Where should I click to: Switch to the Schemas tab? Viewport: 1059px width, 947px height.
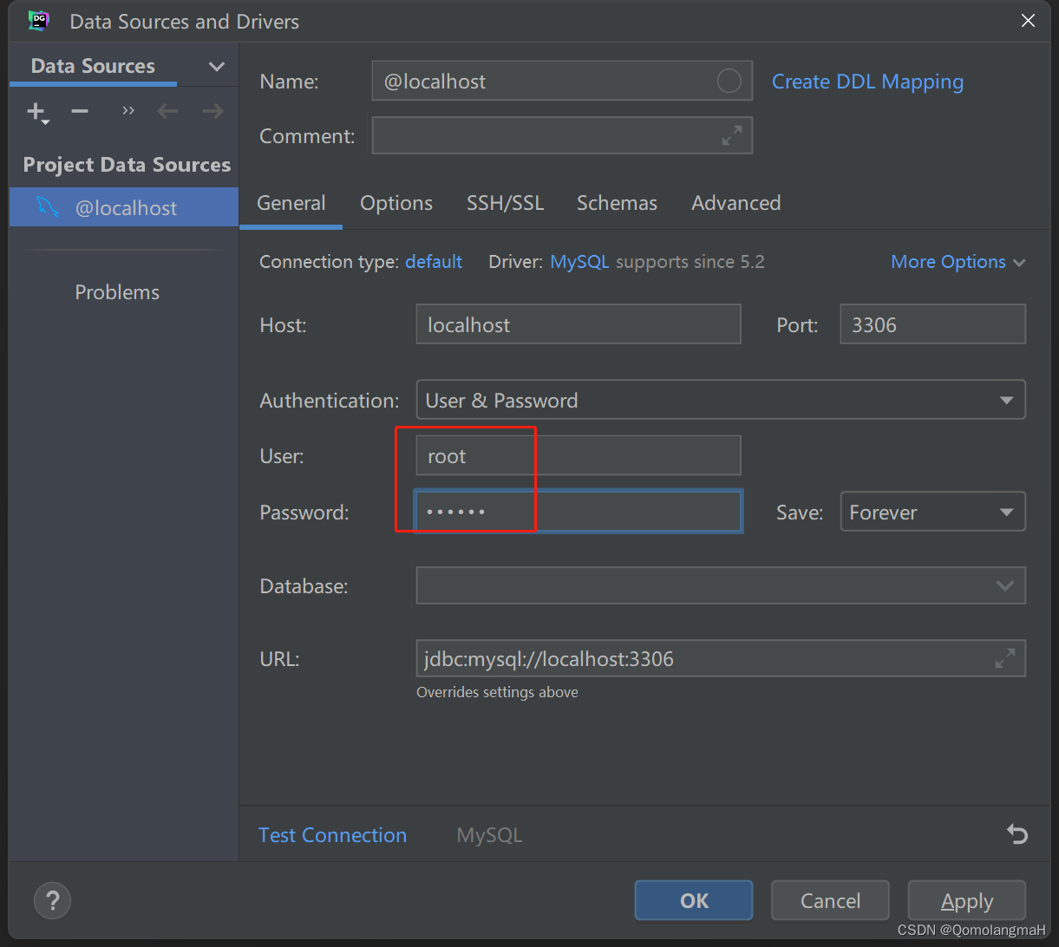click(617, 203)
